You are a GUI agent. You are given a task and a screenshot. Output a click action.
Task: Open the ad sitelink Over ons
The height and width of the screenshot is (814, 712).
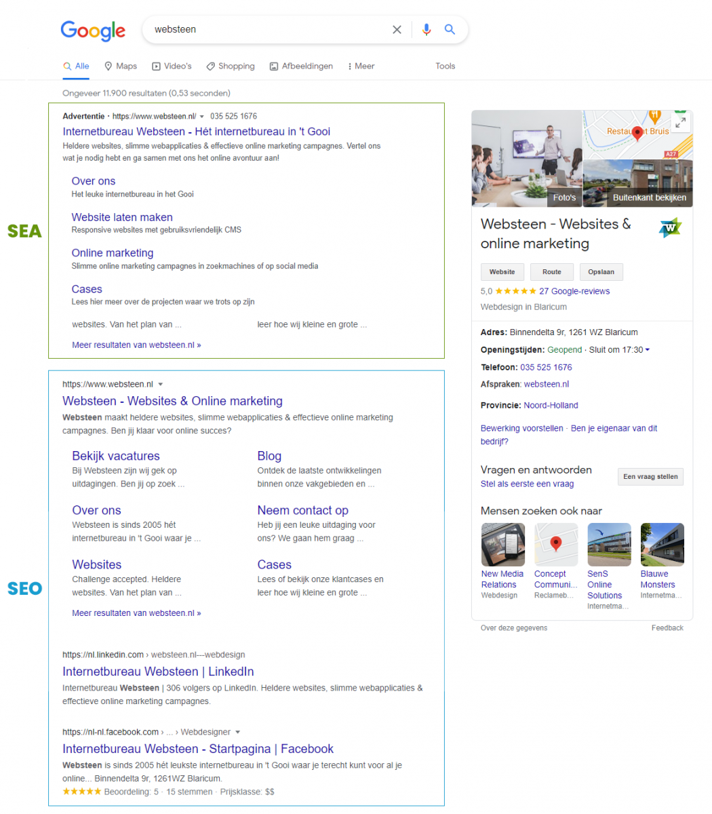[94, 181]
